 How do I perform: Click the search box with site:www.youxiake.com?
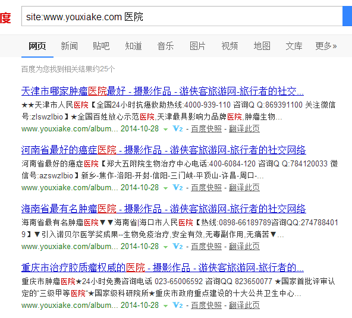[182, 16]
